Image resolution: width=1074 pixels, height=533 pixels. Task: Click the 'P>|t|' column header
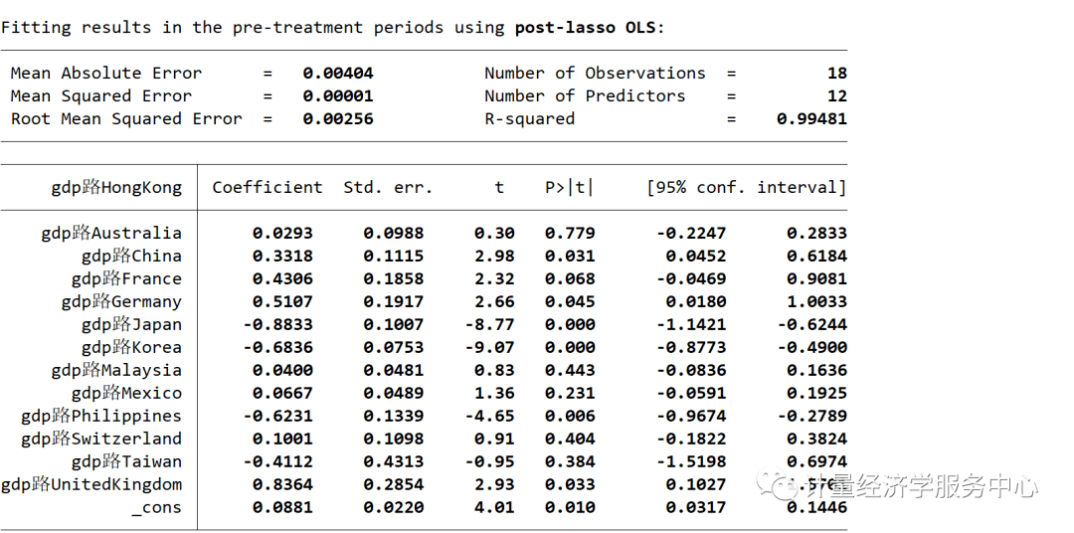click(569, 188)
